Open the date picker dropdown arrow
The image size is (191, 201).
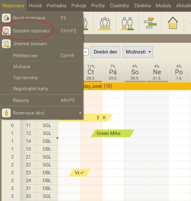tap(86, 52)
